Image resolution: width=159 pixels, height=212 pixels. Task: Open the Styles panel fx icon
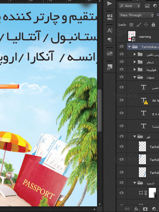[x=109, y=67]
